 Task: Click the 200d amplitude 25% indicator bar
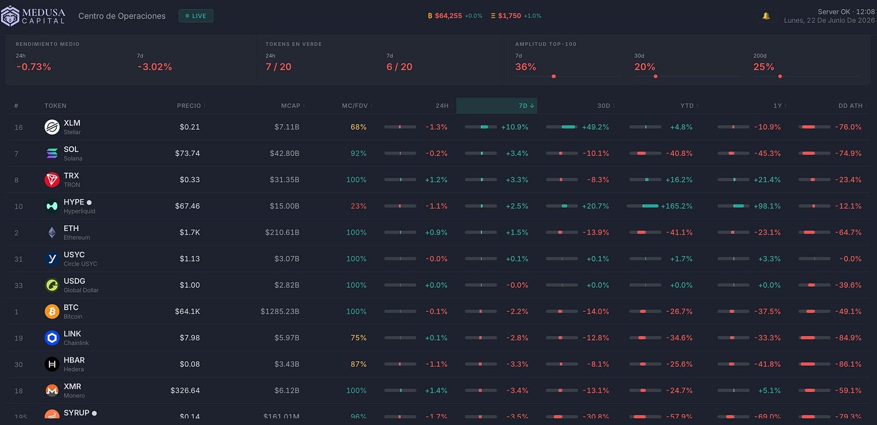pyautogui.click(x=806, y=76)
